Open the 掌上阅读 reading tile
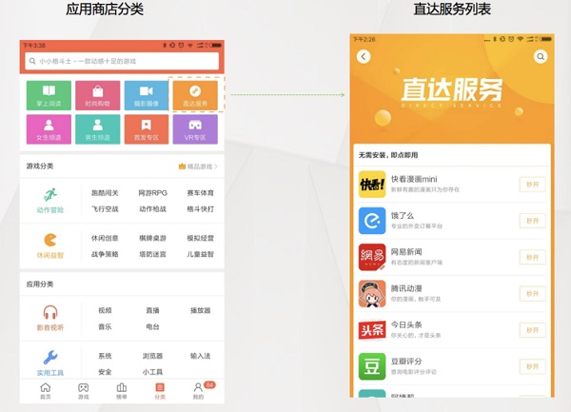This screenshot has width=571, height=412. tap(49, 95)
